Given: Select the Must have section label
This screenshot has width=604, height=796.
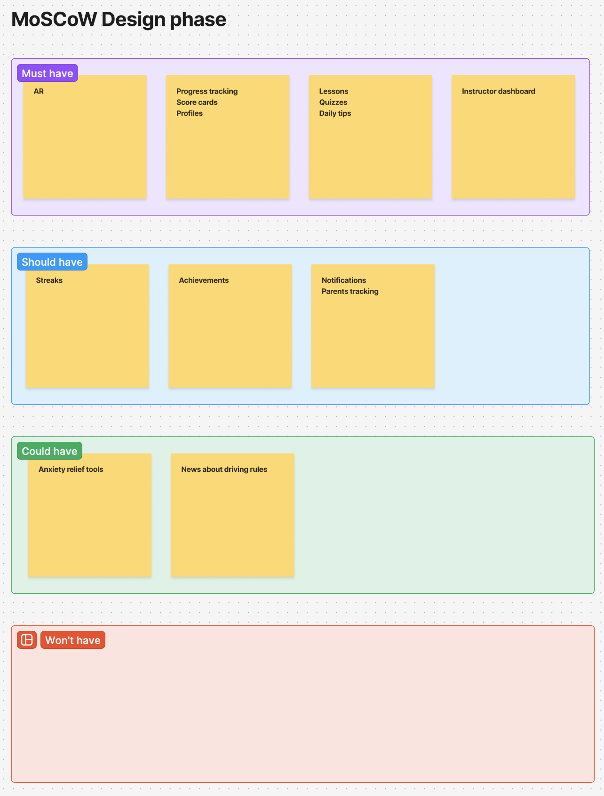Looking at the screenshot, I should coord(48,73).
